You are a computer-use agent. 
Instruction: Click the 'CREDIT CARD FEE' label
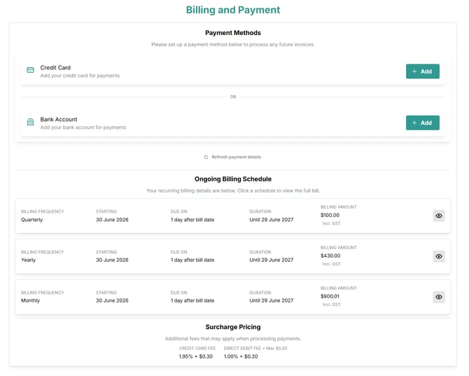click(x=197, y=348)
